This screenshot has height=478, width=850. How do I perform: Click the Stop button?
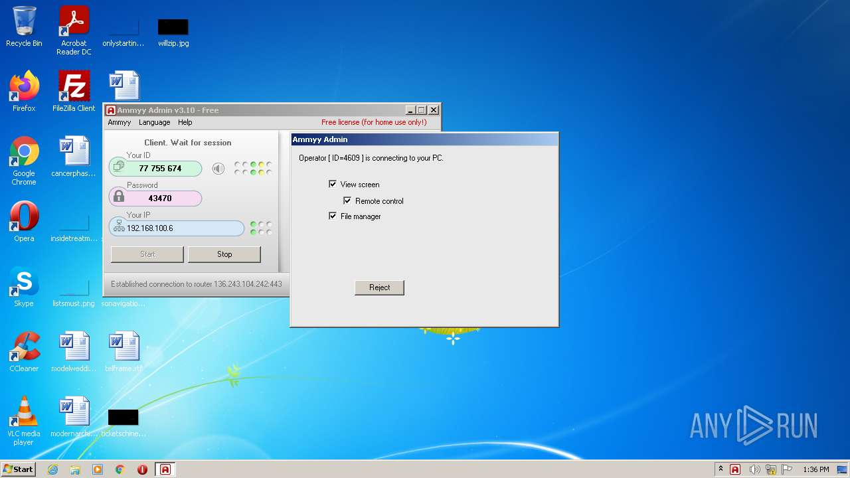point(224,254)
